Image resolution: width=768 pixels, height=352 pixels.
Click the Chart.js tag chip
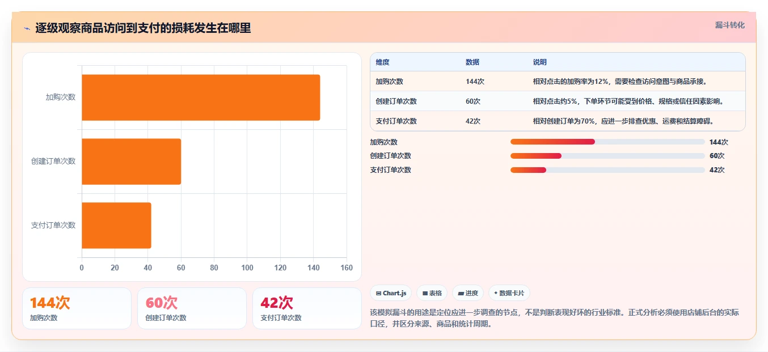click(x=391, y=293)
